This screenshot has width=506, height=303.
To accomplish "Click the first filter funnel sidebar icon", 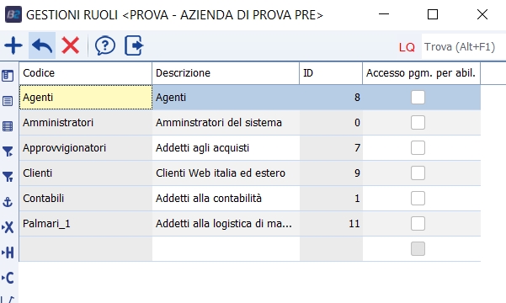I will 8,151.
